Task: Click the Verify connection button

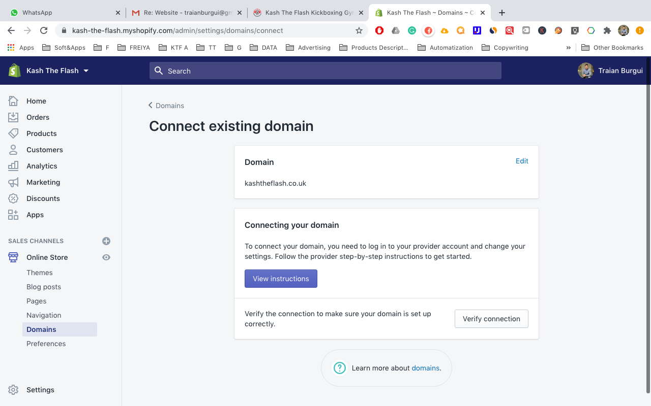Action: (491, 319)
